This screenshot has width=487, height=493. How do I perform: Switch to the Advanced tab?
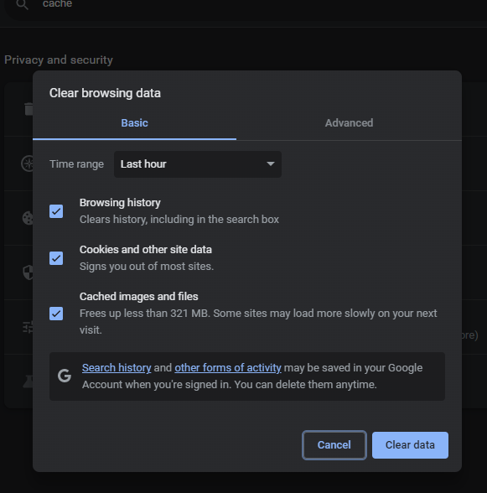[349, 123]
